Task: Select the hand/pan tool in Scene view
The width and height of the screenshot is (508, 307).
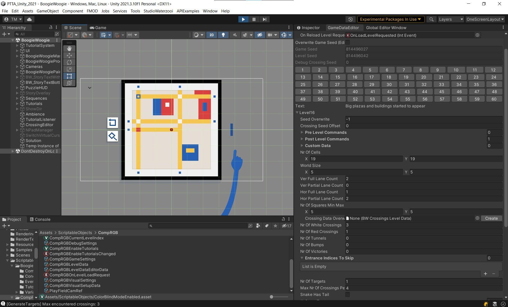Action: (x=70, y=48)
